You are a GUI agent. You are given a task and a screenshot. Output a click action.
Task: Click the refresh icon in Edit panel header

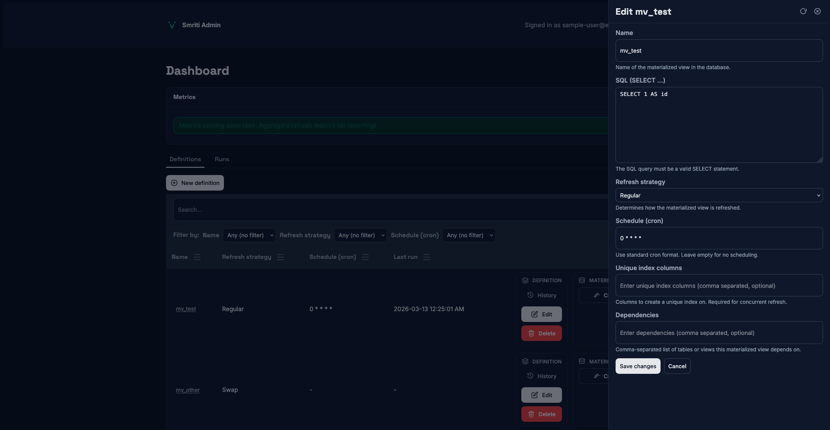click(x=803, y=12)
